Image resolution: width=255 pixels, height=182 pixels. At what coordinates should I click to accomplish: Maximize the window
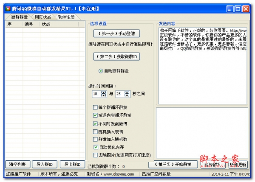[238, 9]
